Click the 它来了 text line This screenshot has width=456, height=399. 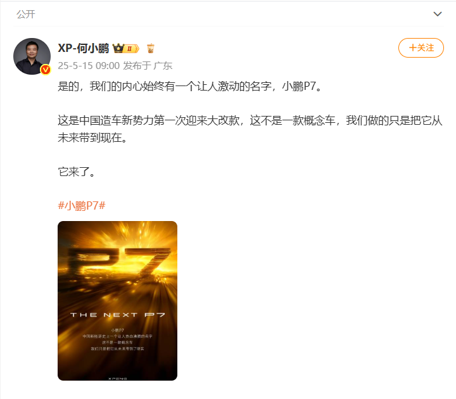77,172
